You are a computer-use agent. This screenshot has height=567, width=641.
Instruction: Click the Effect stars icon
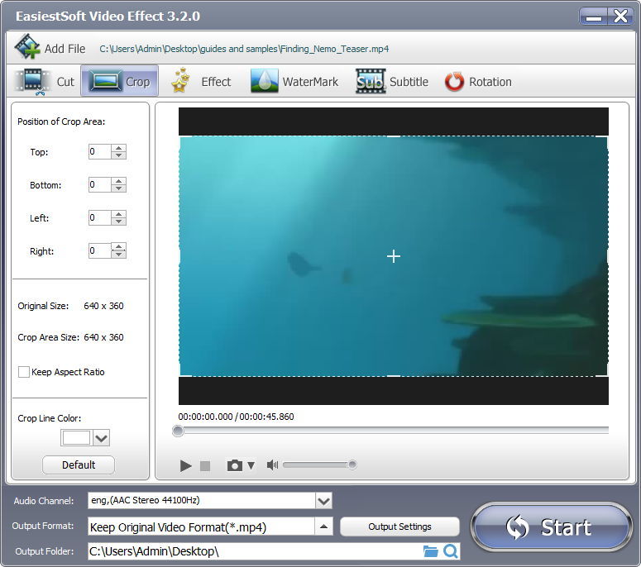180,80
